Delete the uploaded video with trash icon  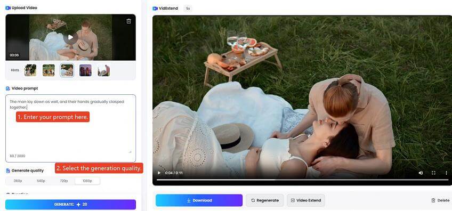[x=128, y=21]
